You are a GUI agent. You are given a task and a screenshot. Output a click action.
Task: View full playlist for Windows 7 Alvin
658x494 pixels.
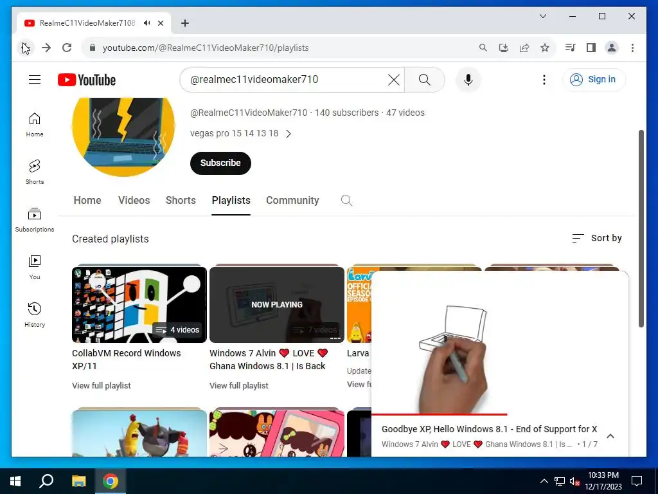(x=239, y=386)
